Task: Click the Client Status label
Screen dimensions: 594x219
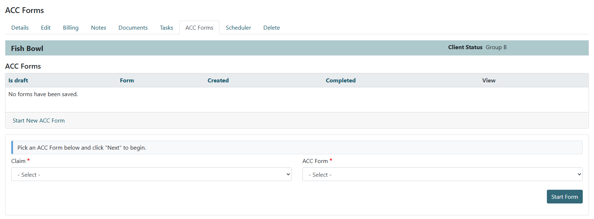Action: [x=465, y=47]
